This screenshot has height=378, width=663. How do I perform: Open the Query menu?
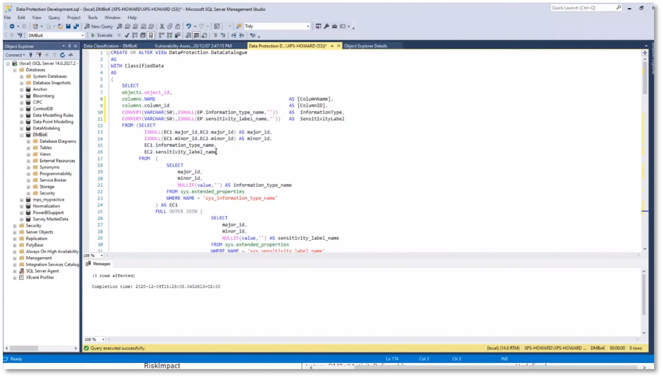(54, 17)
